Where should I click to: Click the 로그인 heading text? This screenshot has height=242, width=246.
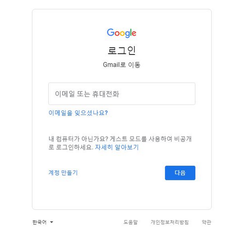coord(121,50)
